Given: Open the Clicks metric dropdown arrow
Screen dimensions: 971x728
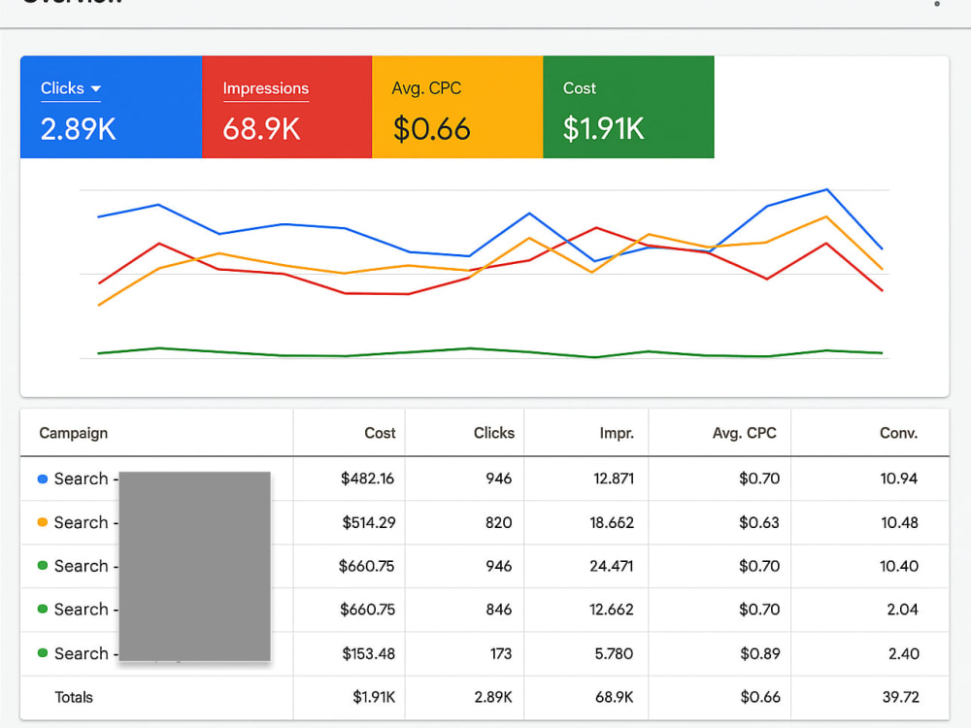Looking at the screenshot, I should pos(95,88).
